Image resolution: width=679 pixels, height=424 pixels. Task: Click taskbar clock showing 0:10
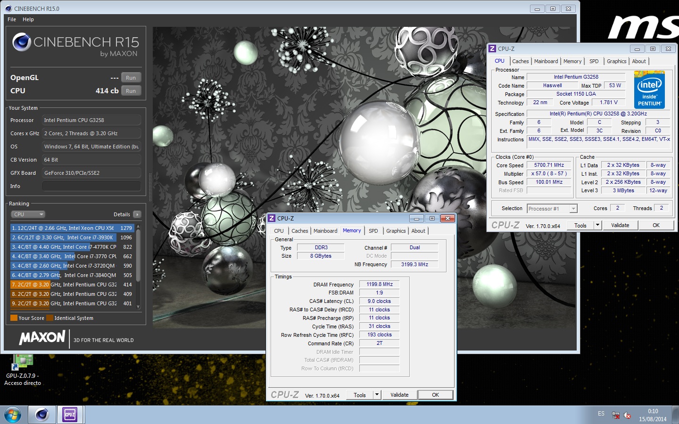(x=653, y=411)
